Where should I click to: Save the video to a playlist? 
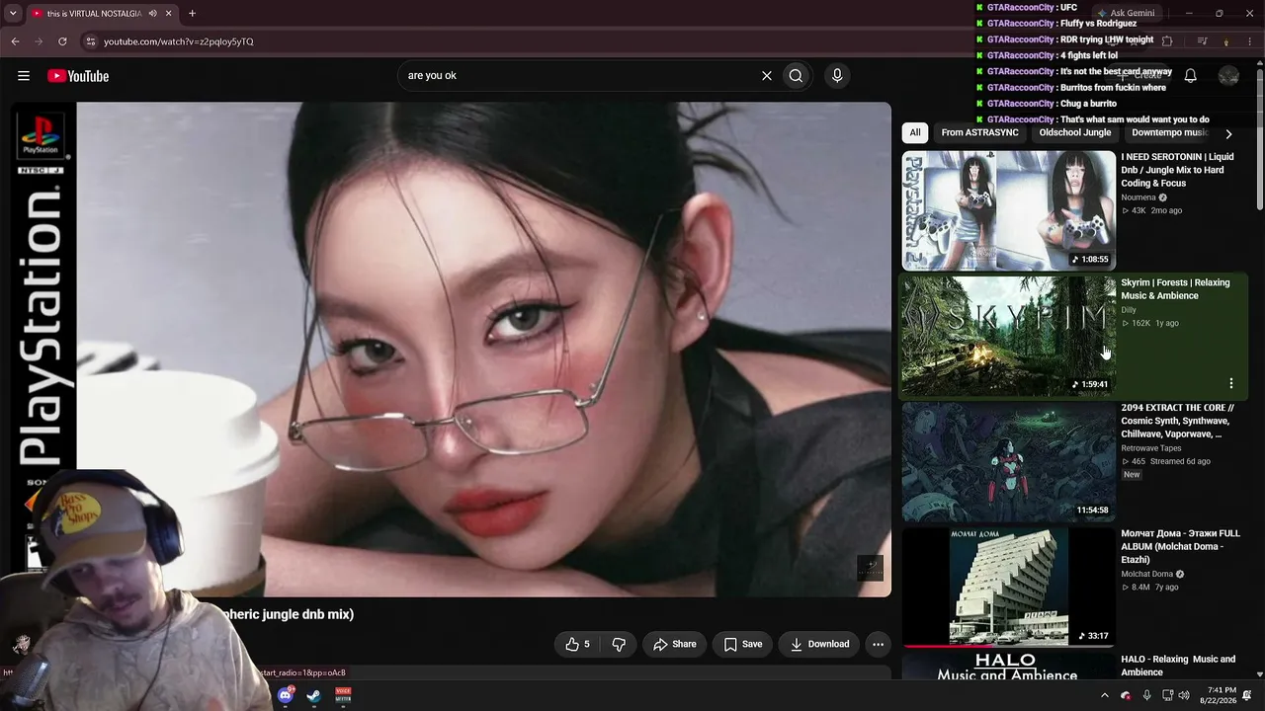(x=742, y=644)
